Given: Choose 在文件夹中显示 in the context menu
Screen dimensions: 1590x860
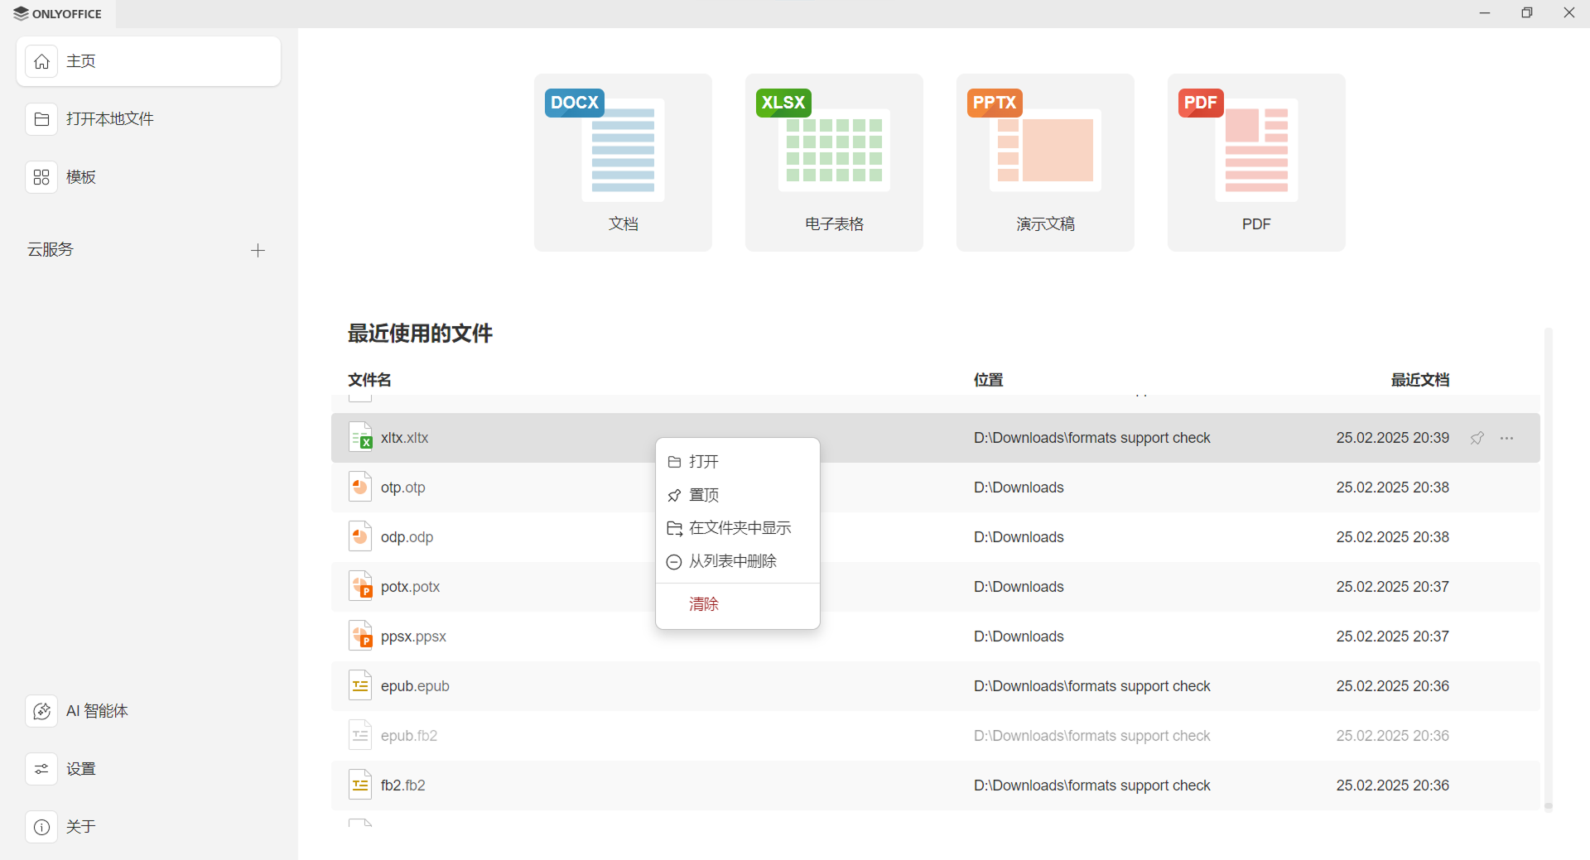Looking at the screenshot, I should tap(740, 527).
